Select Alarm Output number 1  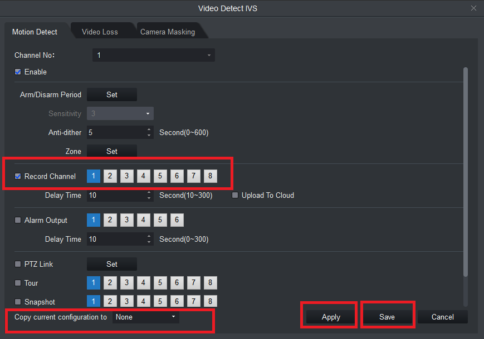click(x=94, y=220)
